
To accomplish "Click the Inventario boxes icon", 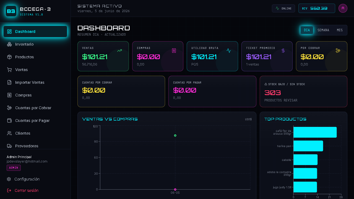I will [9, 44].
